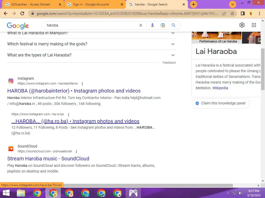Go to the Google logo homepage
This screenshot has height=198, width=265.
pyautogui.click(x=18, y=26)
